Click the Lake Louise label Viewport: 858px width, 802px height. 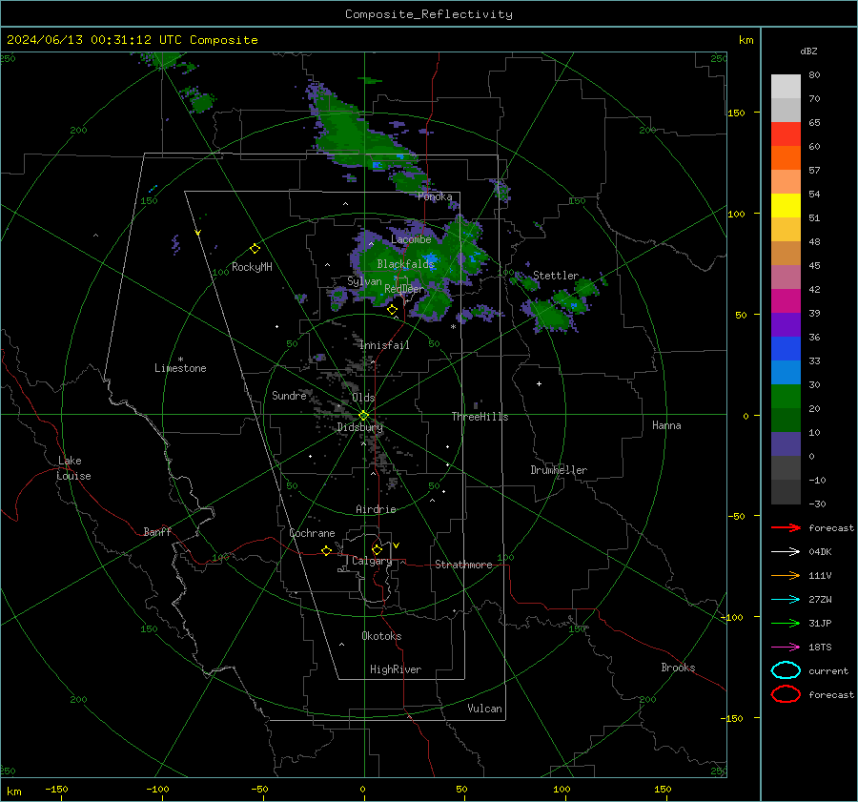[x=73, y=468]
